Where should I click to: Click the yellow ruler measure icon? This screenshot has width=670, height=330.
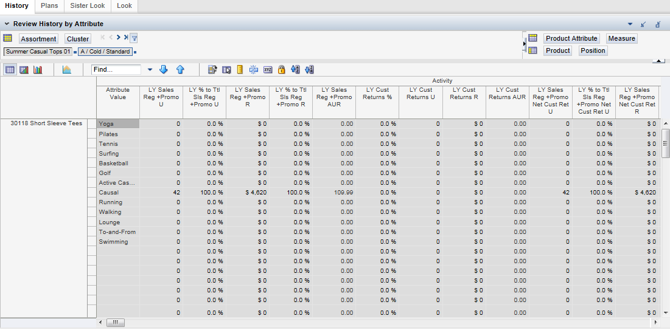click(240, 70)
